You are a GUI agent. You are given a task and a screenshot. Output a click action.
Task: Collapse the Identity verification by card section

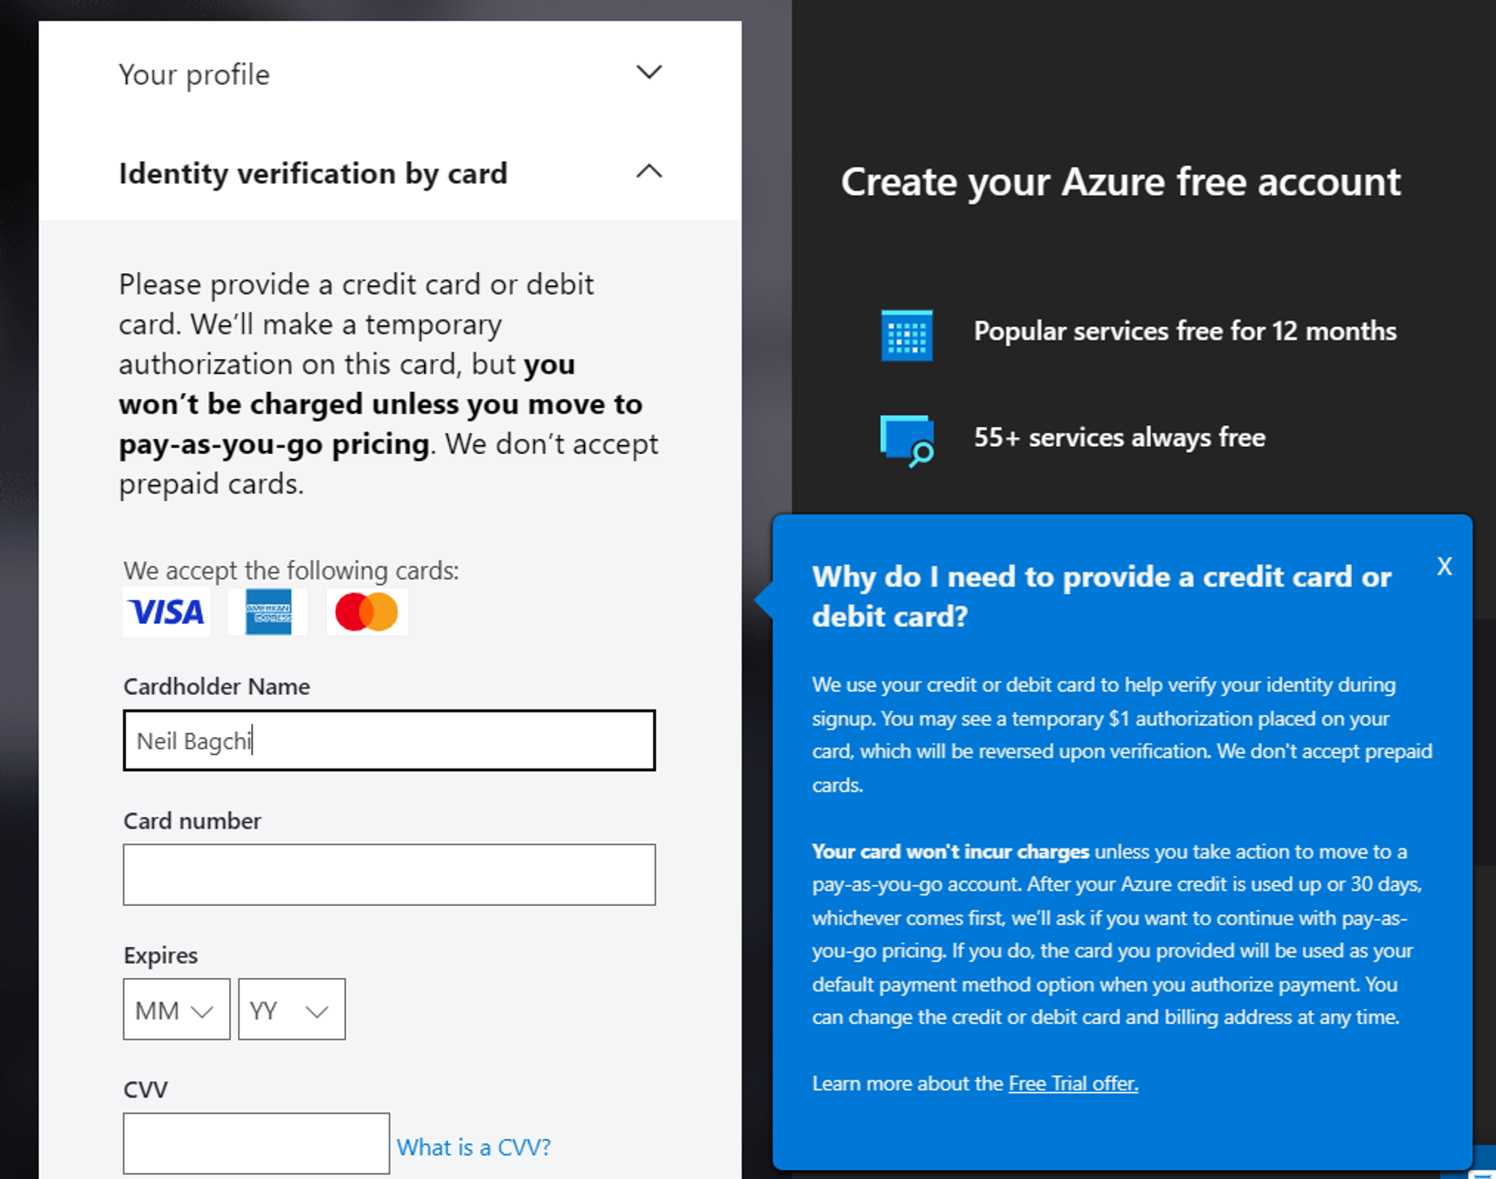tap(389, 173)
